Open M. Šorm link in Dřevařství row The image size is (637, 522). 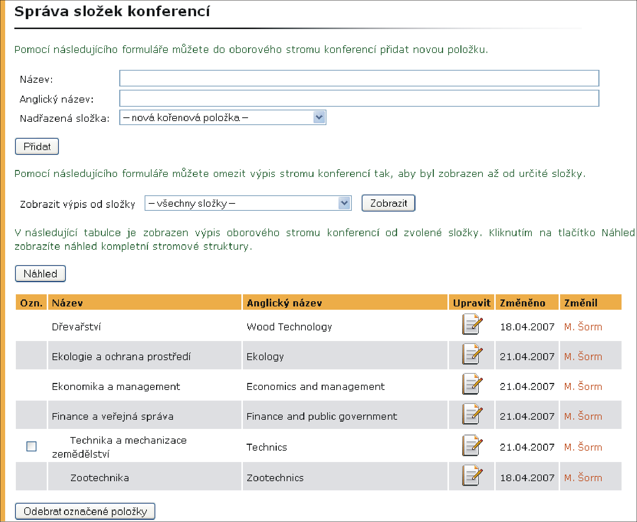click(x=583, y=327)
